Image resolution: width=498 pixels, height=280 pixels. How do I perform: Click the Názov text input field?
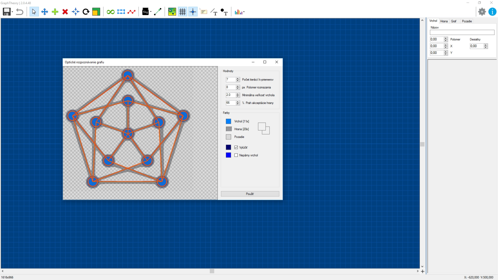[462, 33]
